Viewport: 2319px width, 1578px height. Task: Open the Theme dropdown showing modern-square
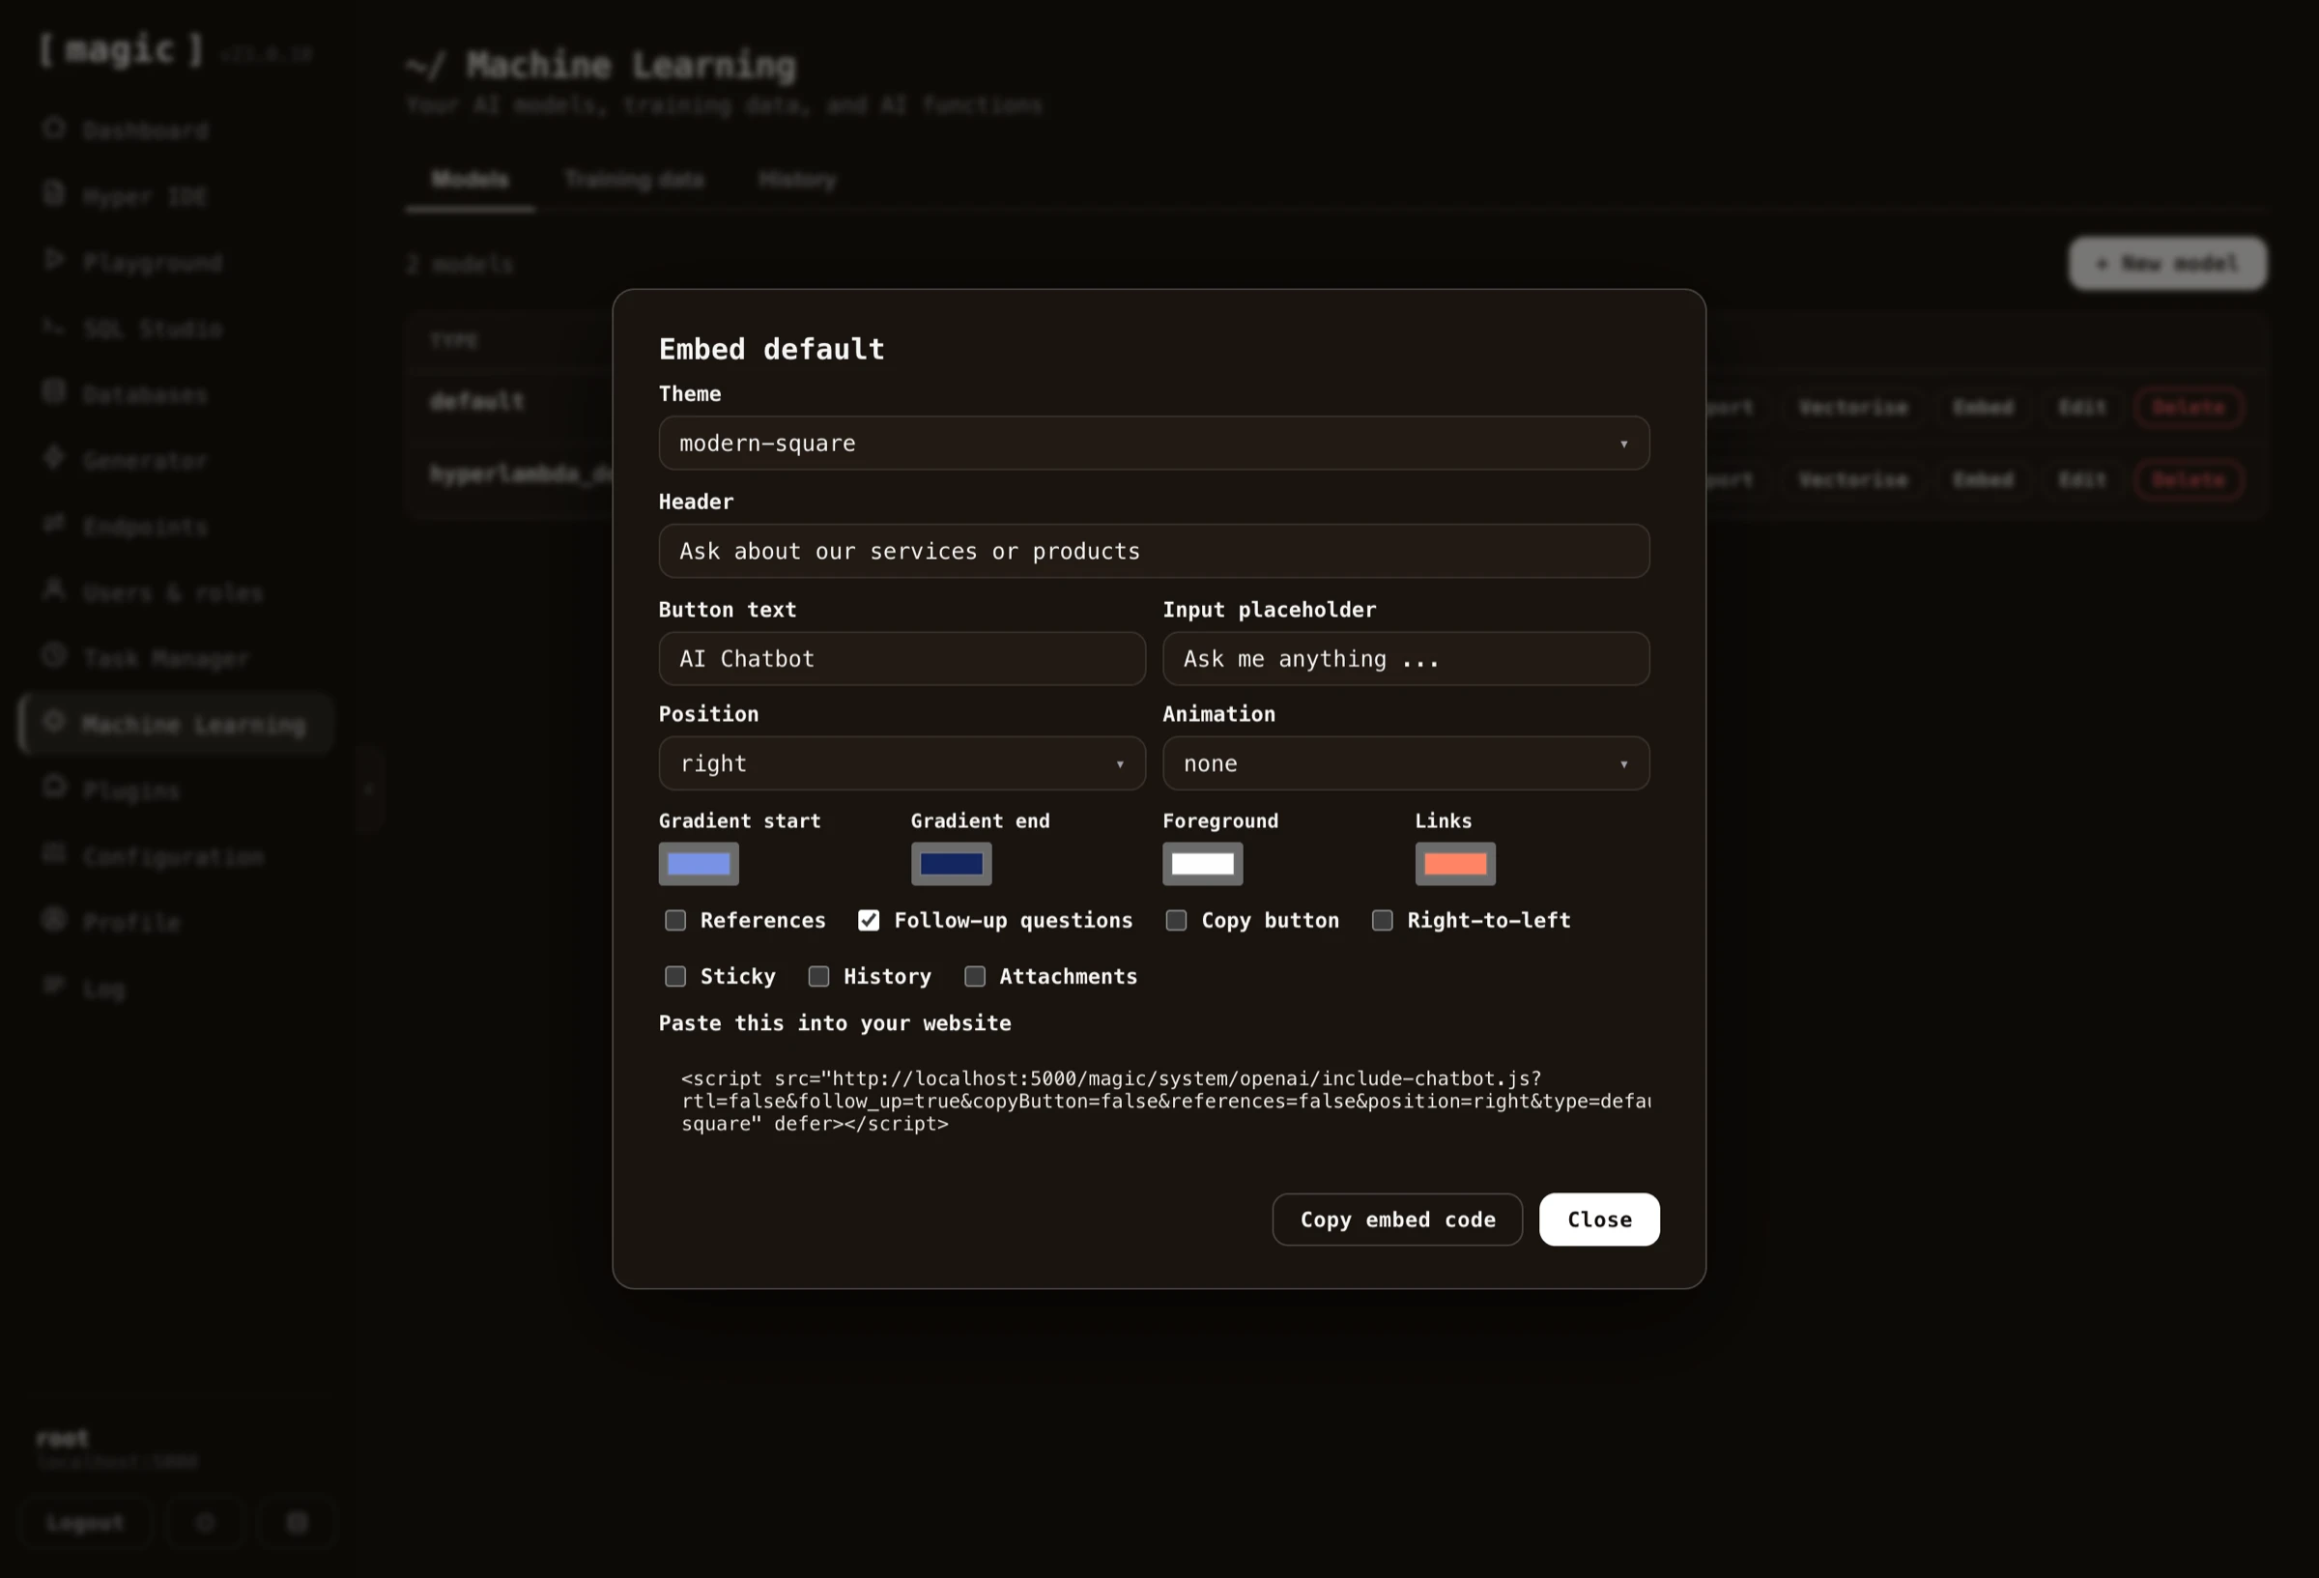pyautogui.click(x=1154, y=444)
